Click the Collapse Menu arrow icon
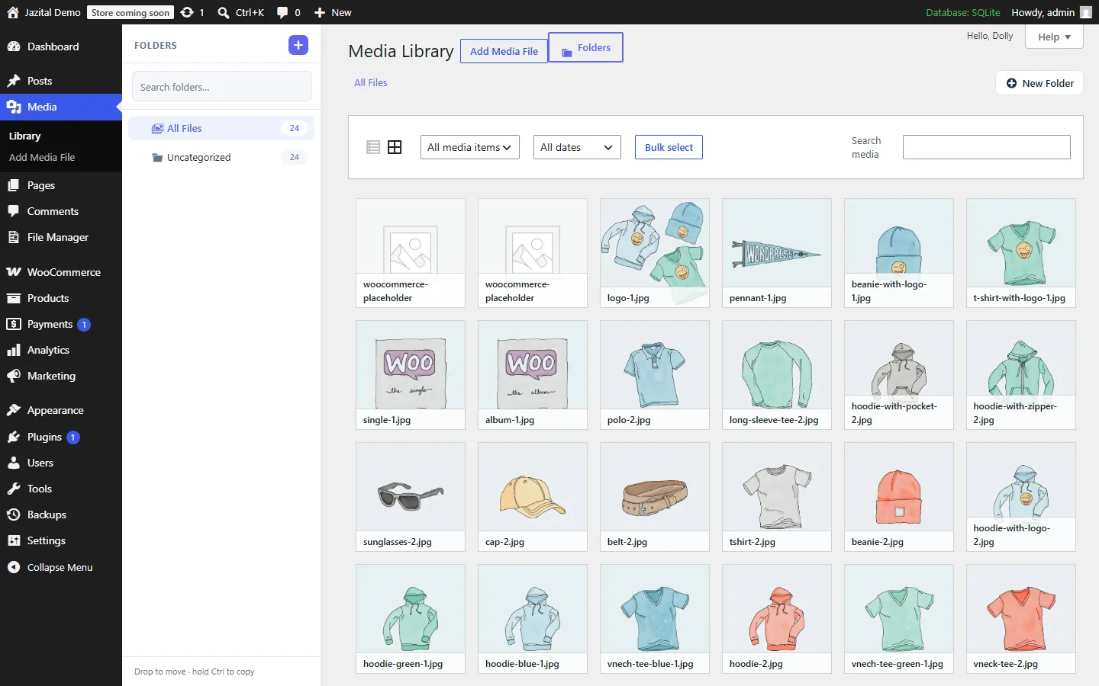Viewport: 1099px width, 686px height. [14, 567]
